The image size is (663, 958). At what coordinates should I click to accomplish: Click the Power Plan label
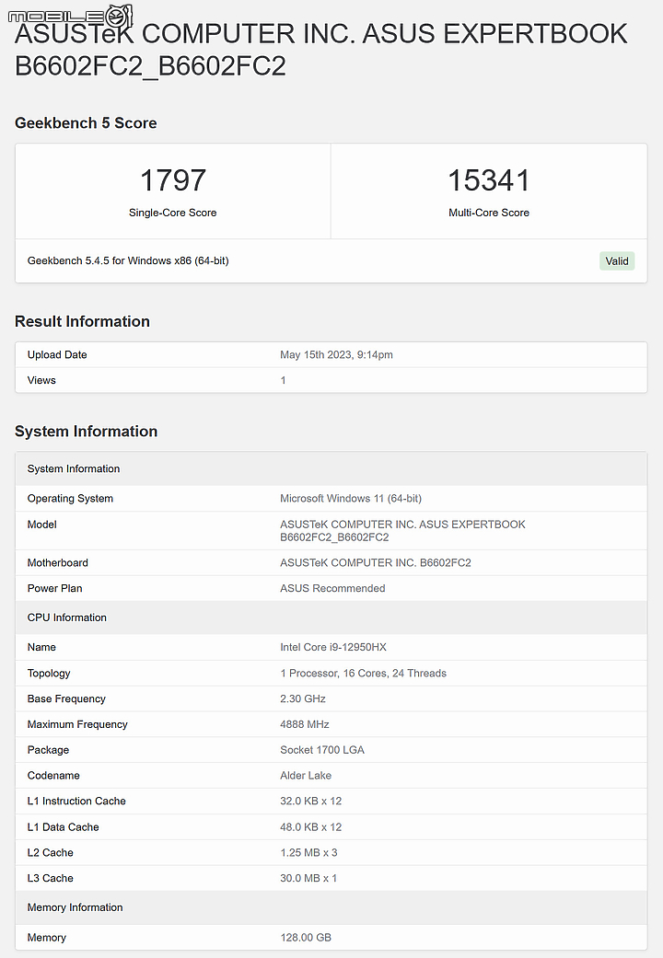click(54, 589)
